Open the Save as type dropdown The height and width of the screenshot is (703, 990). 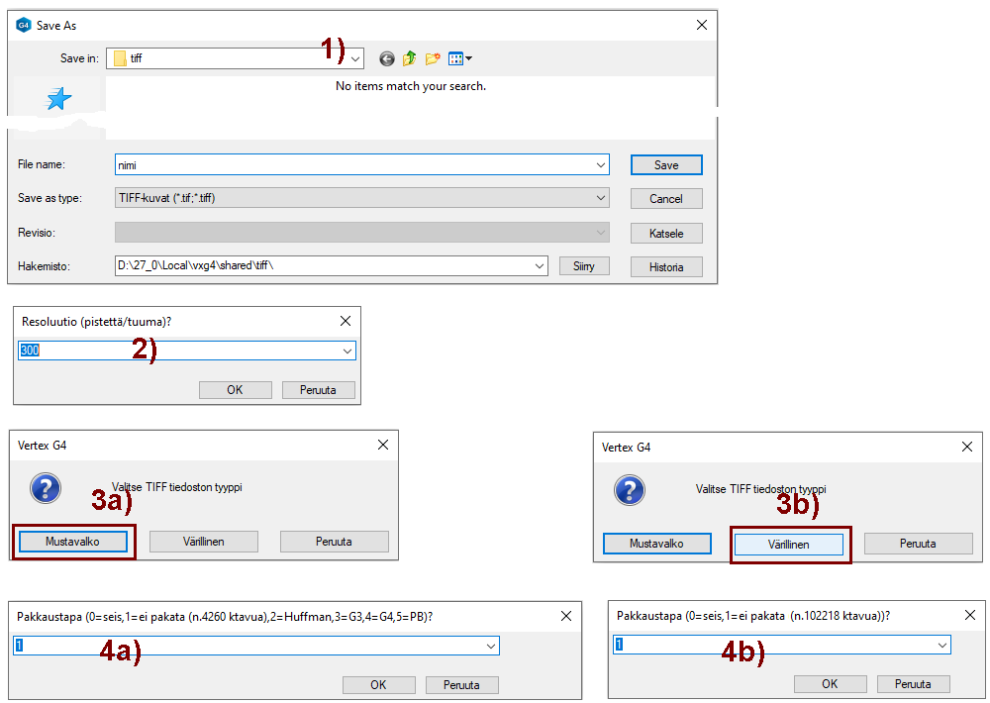pos(601,198)
